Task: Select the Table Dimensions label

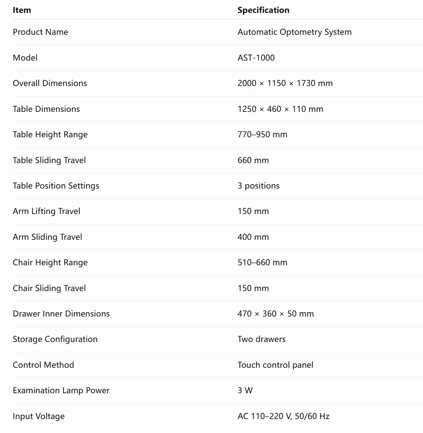Action: [x=46, y=109]
